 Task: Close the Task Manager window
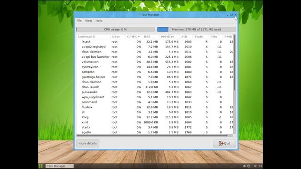pyautogui.click(x=235, y=15)
